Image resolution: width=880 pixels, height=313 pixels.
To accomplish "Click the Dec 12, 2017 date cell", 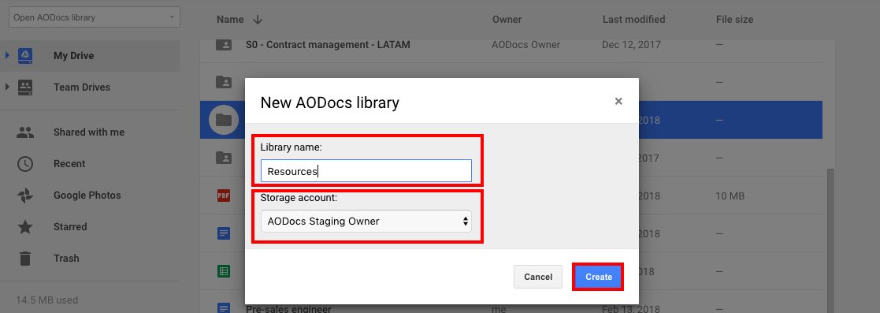I will (631, 44).
